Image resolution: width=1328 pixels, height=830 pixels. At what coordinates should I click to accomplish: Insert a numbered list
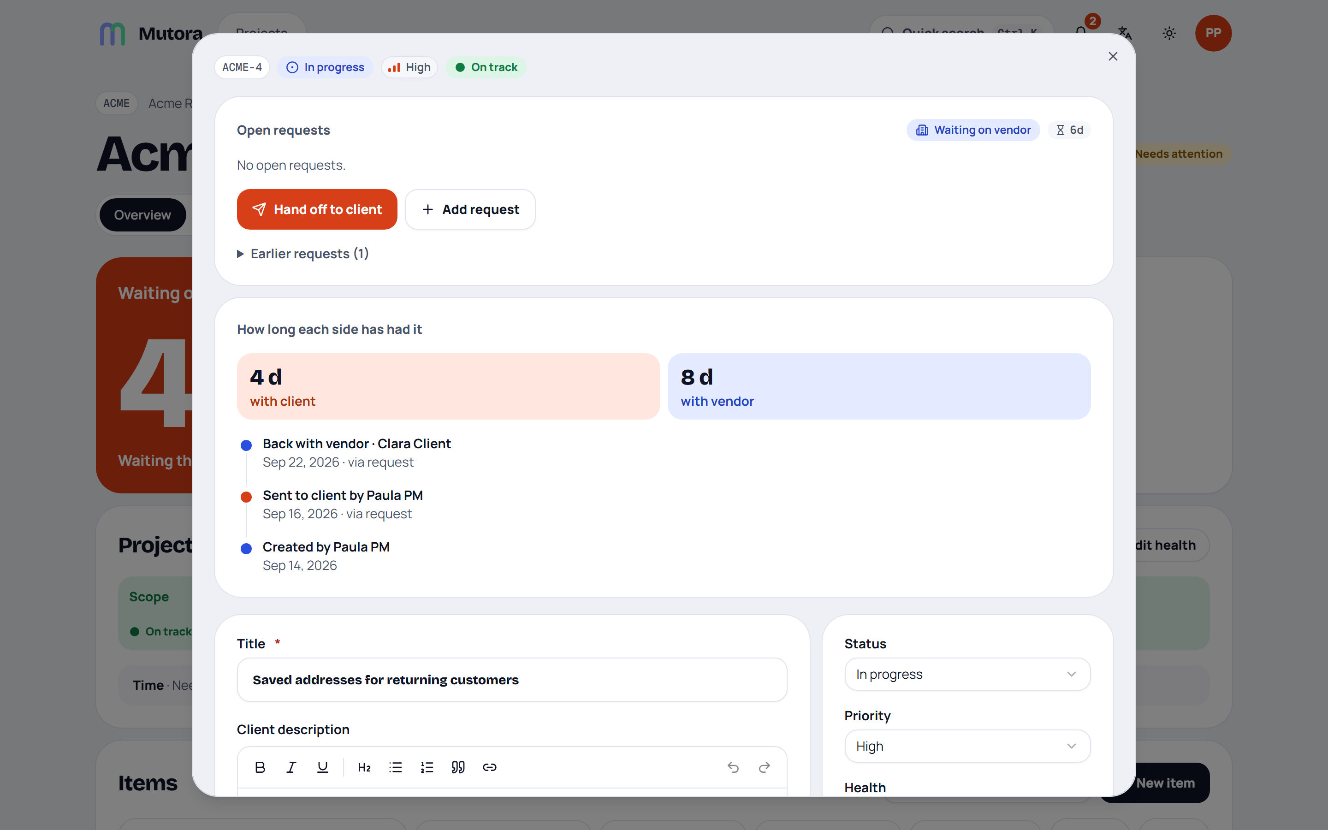(x=427, y=767)
